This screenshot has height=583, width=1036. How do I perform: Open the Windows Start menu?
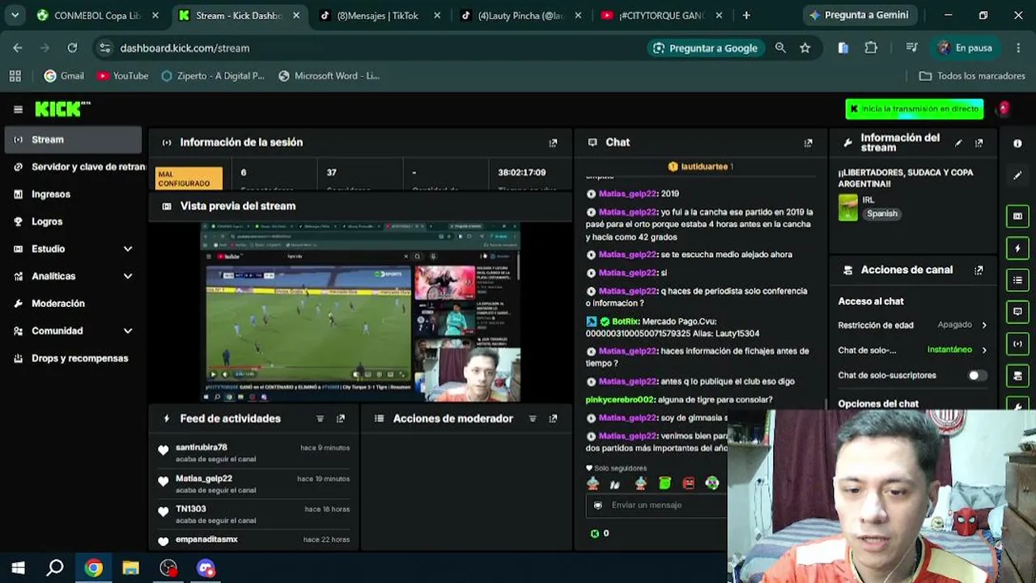pyautogui.click(x=18, y=568)
